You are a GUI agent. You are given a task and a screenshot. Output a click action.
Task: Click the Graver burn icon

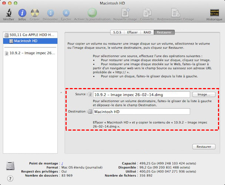(x=35, y=13)
